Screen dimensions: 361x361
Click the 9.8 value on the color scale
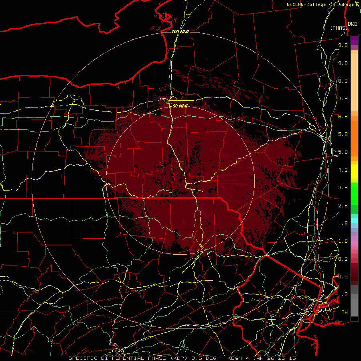[343, 45]
